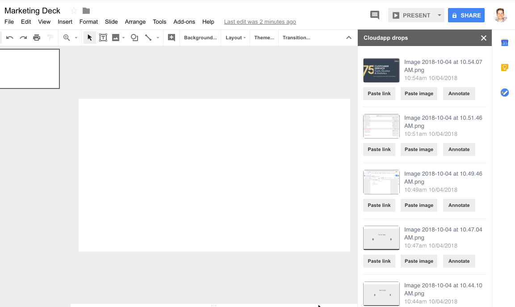The width and height of the screenshot is (515, 307).
Task: Click thumbnail of 10.44.10 AM image drop
Action: [381, 294]
